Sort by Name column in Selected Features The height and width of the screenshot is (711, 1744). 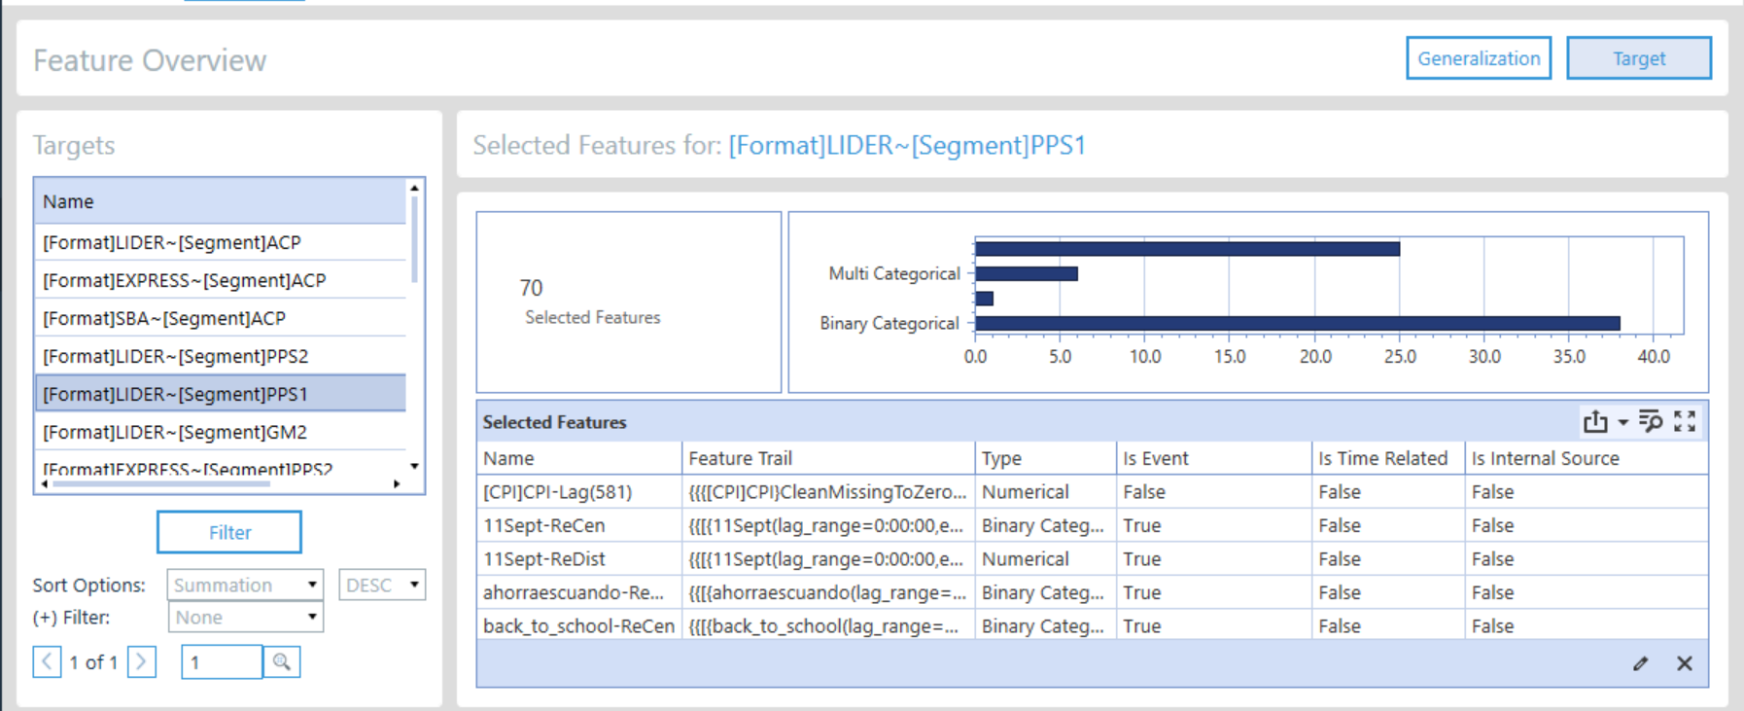coord(579,458)
